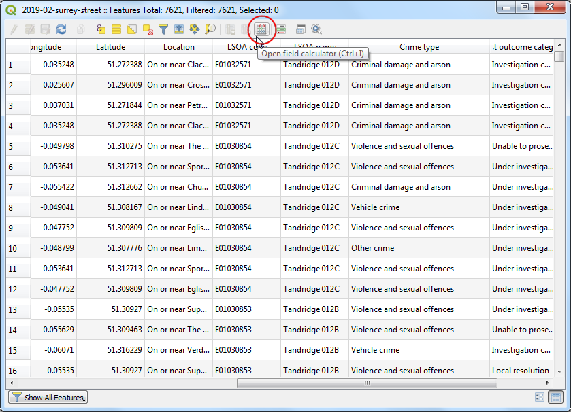Click the Latitude column header
Image resolution: width=571 pixels, height=412 pixels.
110,47
